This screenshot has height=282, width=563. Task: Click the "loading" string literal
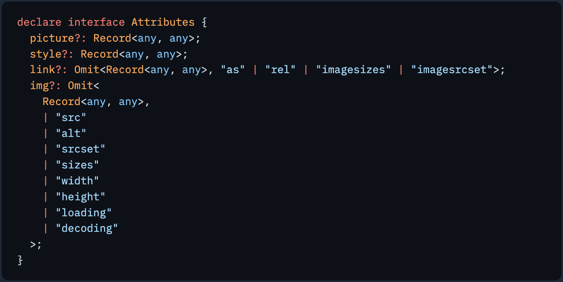click(x=84, y=212)
